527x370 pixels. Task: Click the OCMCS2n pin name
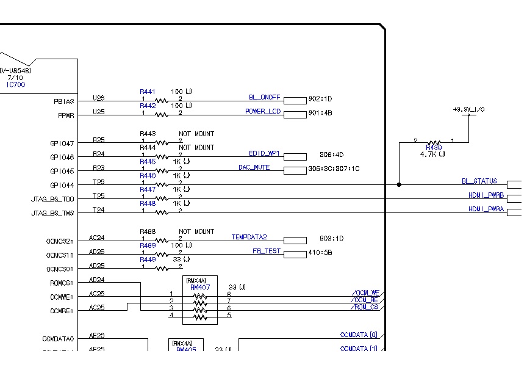60,241
